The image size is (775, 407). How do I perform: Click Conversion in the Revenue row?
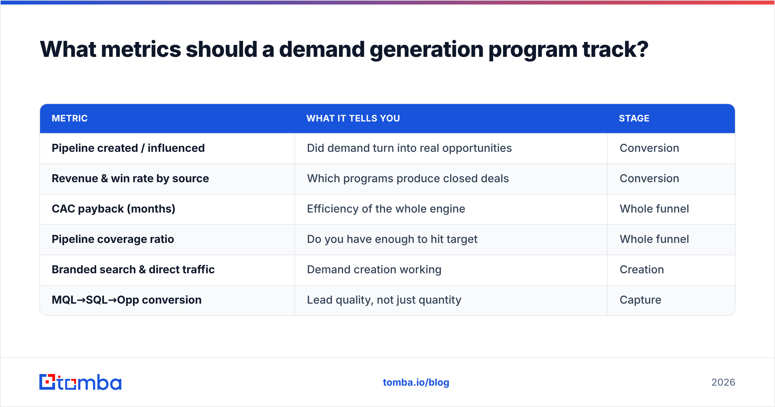[649, 178]
